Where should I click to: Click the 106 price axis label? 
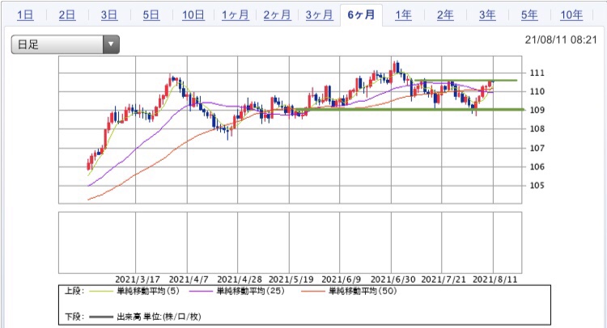tap(537, 166)
